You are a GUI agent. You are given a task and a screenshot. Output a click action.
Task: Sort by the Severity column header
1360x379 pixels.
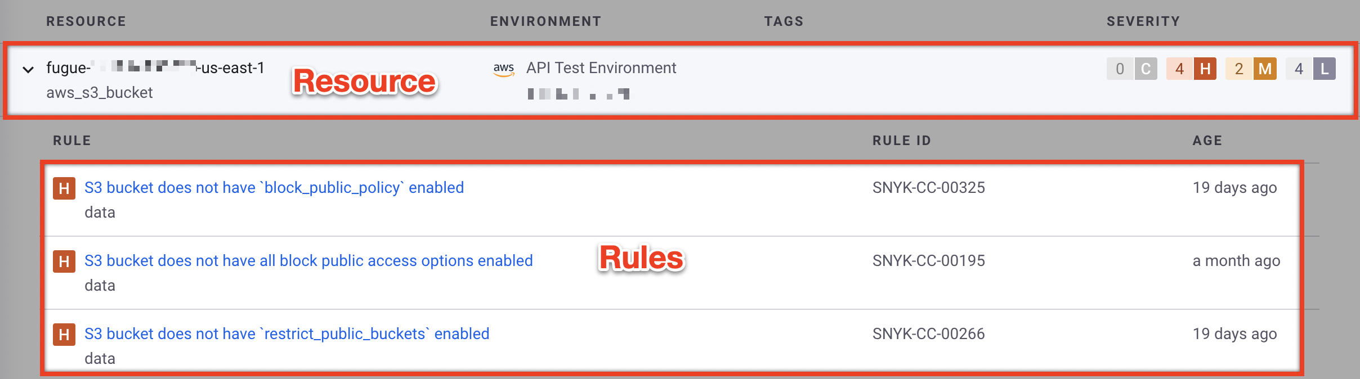coord(1143,21)
